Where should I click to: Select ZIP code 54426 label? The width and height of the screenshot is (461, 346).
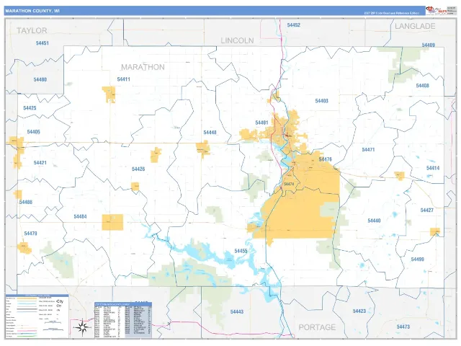click(x=138, y=169)
